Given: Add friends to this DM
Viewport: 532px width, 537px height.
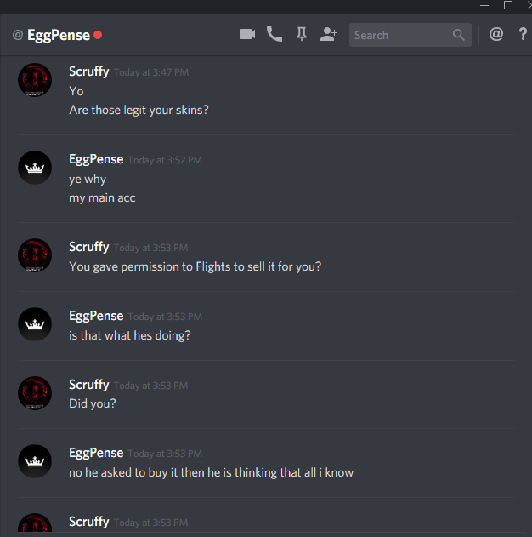Looking at the screenshot, I should (x=329, y=34).
